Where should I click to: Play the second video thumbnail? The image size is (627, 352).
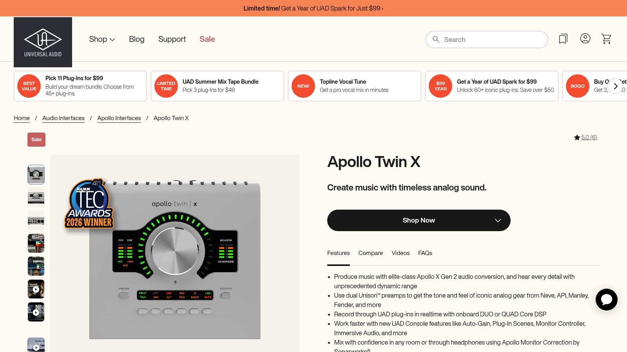pyautogui.click(x=36, y=312)
